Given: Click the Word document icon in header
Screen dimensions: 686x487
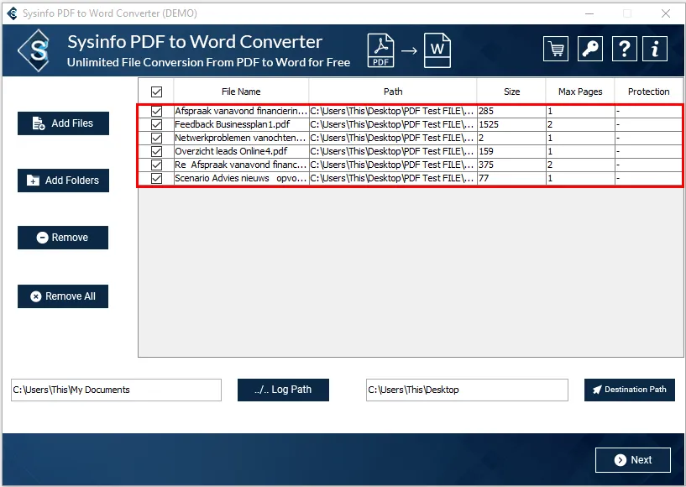Looking at the screenshot, I should click(x=437, y=50).
